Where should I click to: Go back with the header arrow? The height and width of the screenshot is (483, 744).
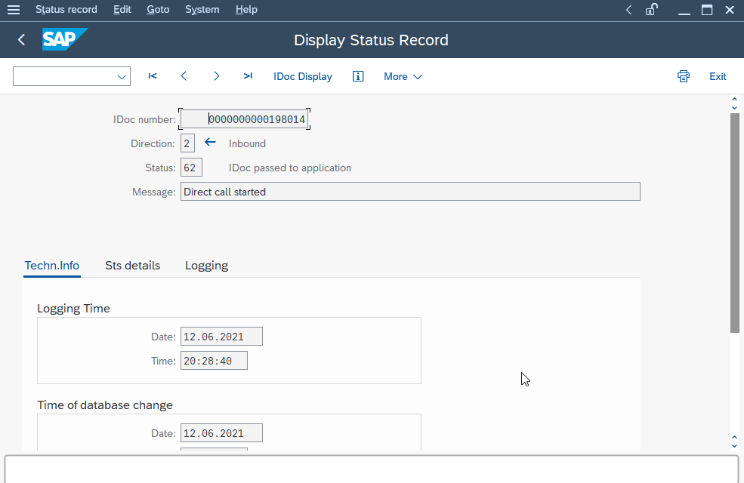21,40
